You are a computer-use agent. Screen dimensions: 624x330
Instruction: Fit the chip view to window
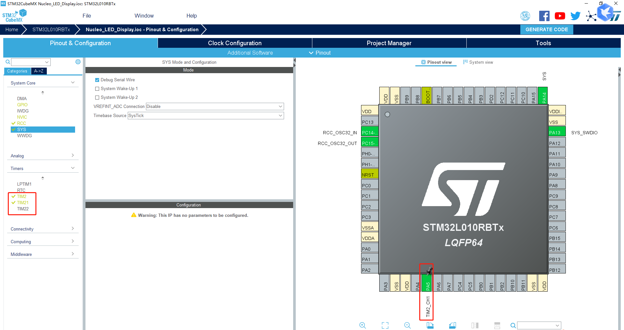point(385,325)
